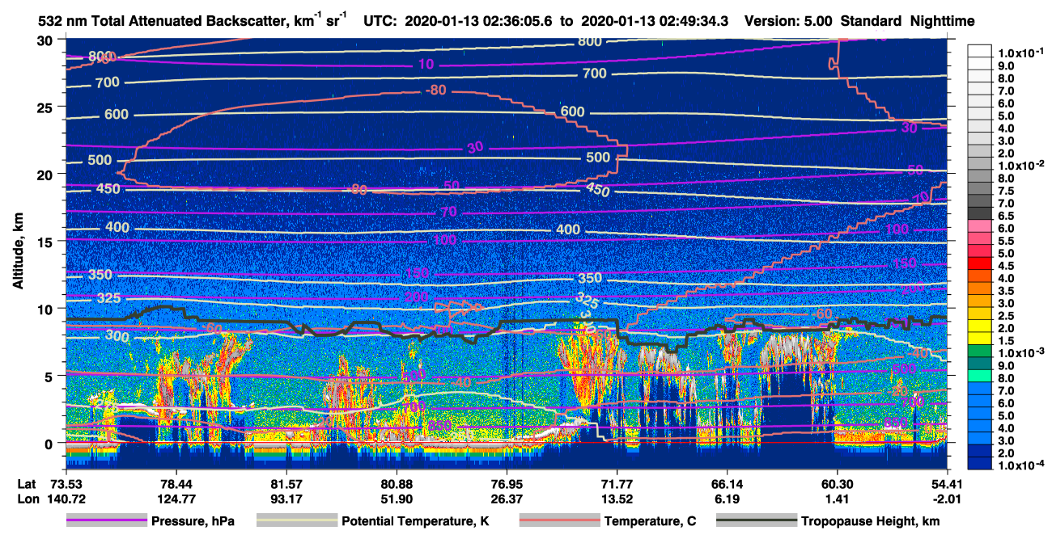Click the Standard label in header
The height and width of the screenshot is (539, 1052).
coord(870,22)
